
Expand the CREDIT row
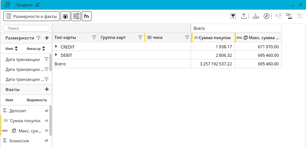pyautogui.click(x=56, y=47)
